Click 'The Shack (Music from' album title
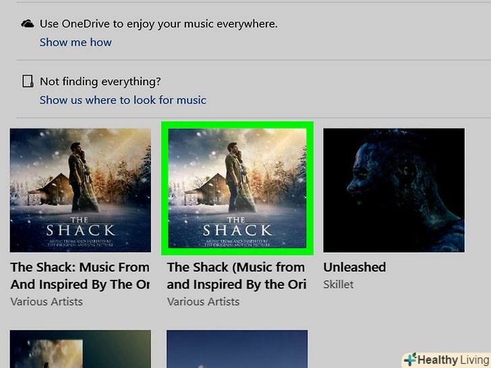This screenshot has height=368, width=491. coord(236,267)
